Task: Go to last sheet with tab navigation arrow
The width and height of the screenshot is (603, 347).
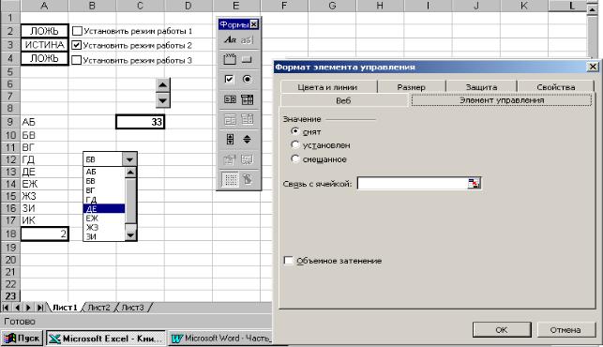Action: point(40,308)
